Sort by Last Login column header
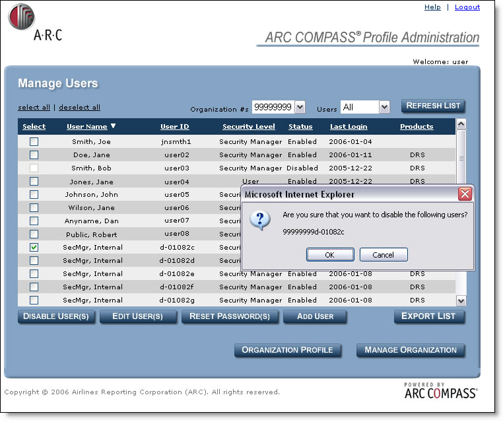This screenshot has width=503, height=424. (349, 127)
